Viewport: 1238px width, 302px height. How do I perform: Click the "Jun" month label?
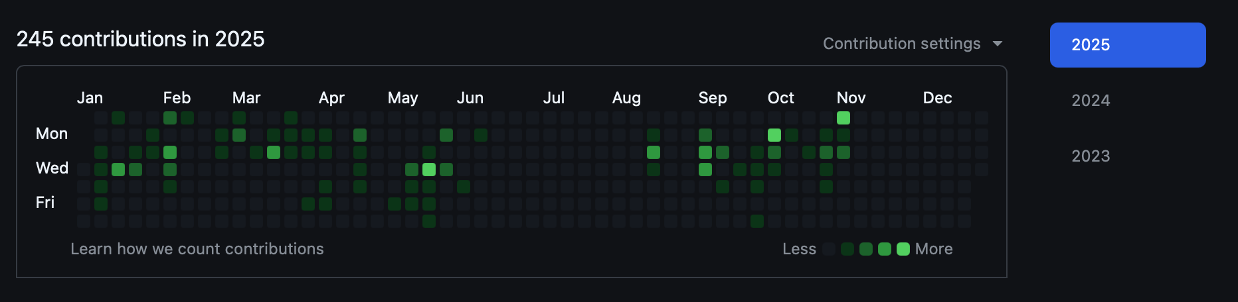pos(470,98)
